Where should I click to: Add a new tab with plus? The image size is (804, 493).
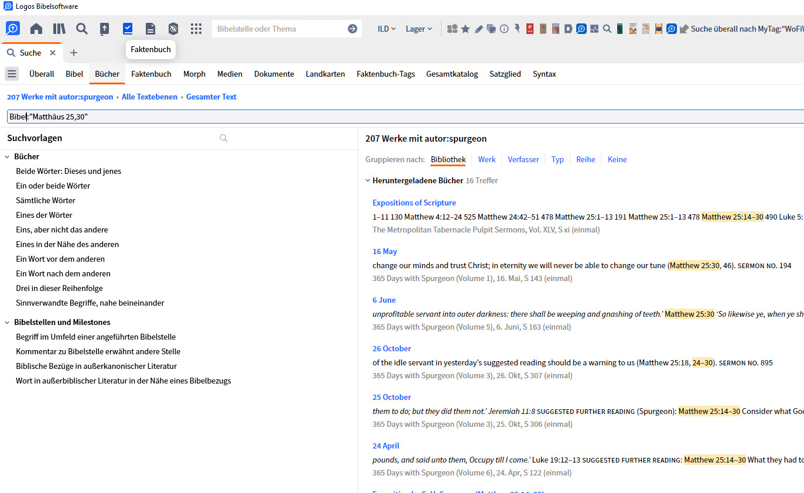tap(73, 53)
